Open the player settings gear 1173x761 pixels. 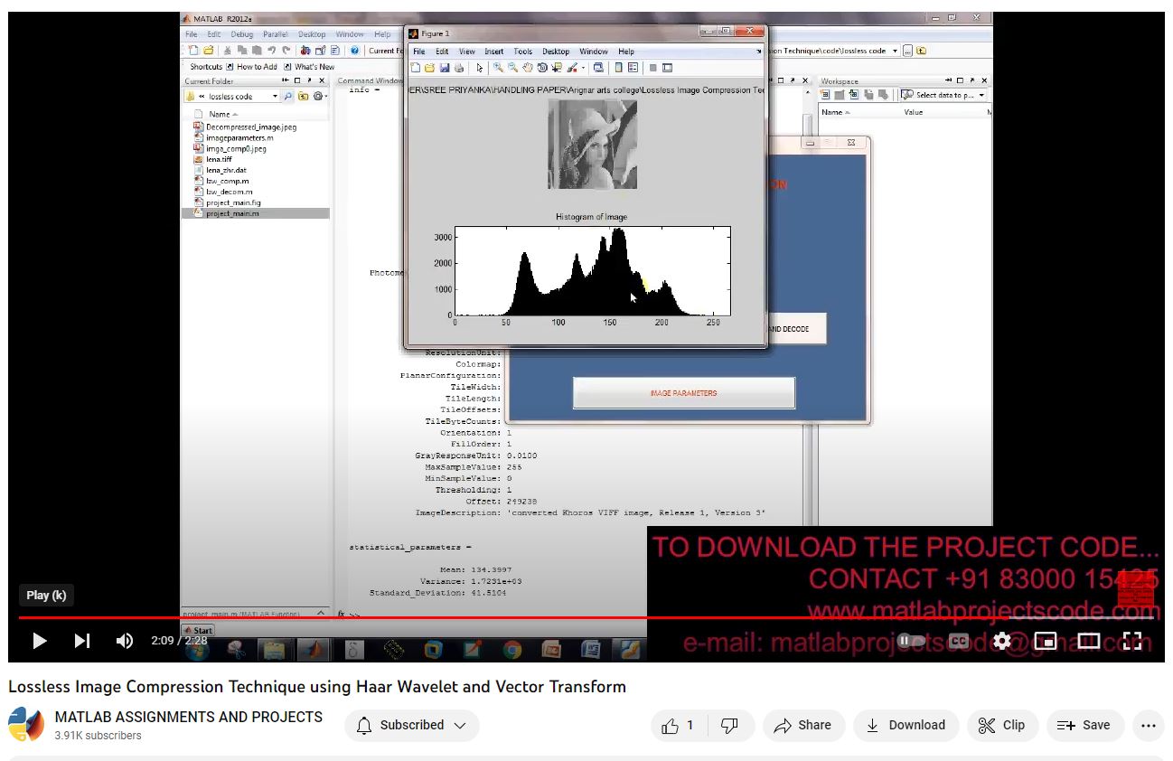pyautogui.click(x=1002, y=641)
